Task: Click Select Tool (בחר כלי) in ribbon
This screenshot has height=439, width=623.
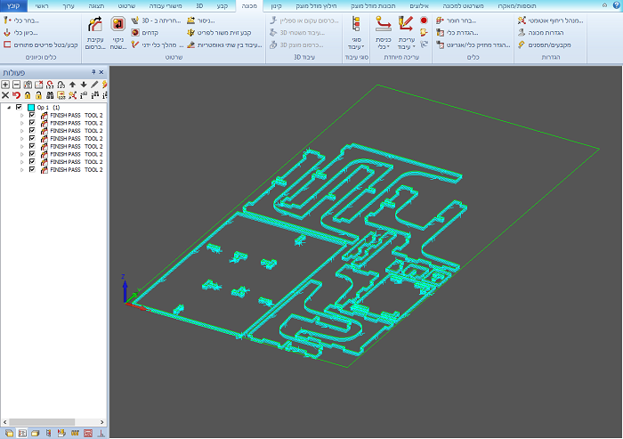Action: click(21, 20)
